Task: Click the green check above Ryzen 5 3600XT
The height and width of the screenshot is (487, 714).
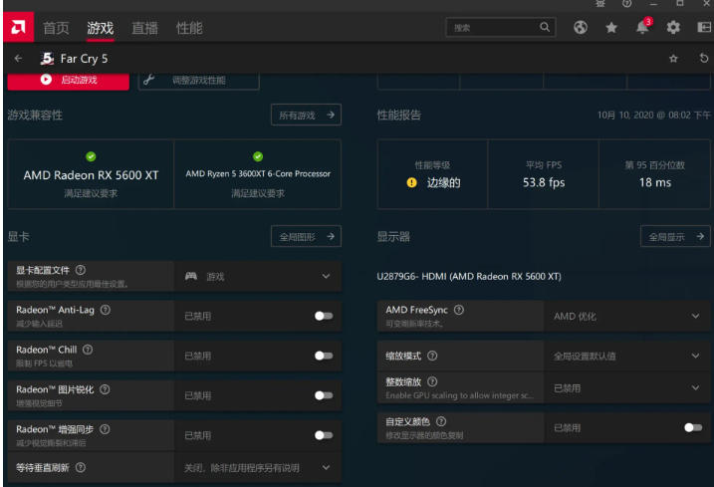Action: (x=258, y=156)
